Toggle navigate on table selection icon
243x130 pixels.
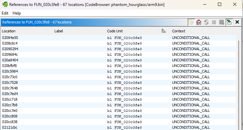point(229,22)
